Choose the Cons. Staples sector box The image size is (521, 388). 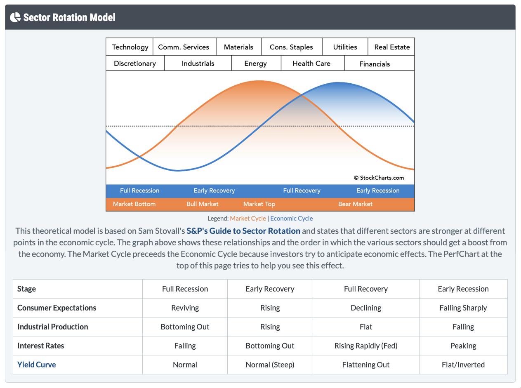[x=291, y=47]
